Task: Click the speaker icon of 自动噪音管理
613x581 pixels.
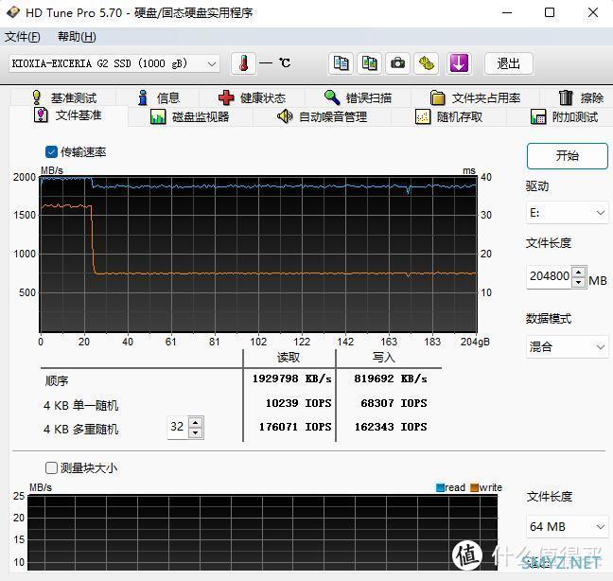Action: (x=285, y=116)
